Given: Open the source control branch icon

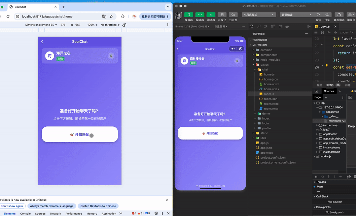Looking at the screenshot, I should [266, 27].
